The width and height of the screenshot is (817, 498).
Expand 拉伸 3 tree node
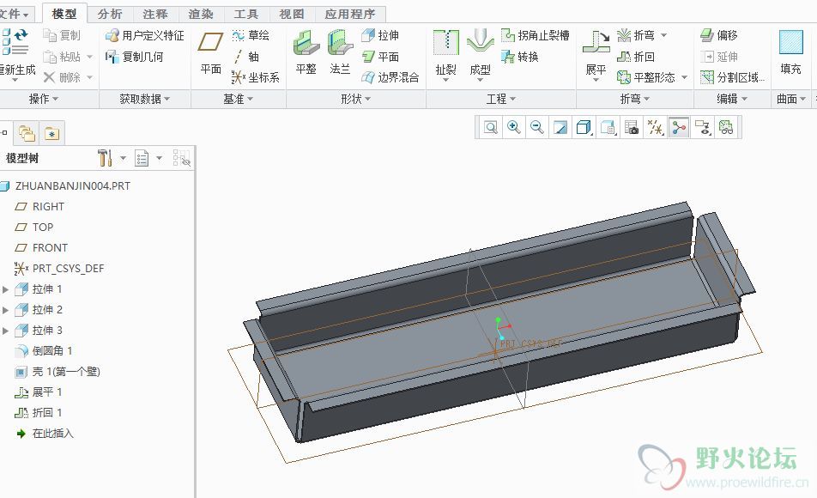(x=6, y=331)
